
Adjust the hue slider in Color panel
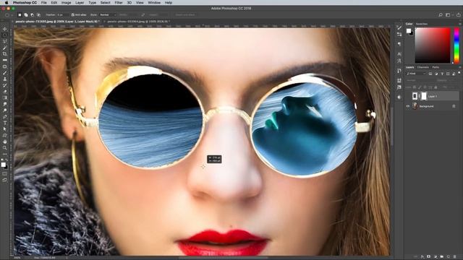tap(456, 45)
